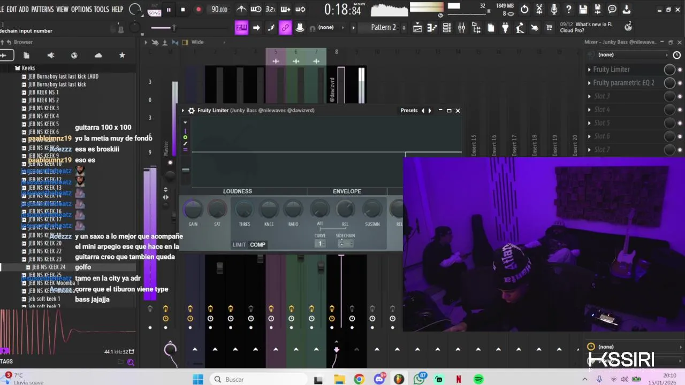Open the chat bubble support icon
685x385 pixels.
[x=612, y=9]
